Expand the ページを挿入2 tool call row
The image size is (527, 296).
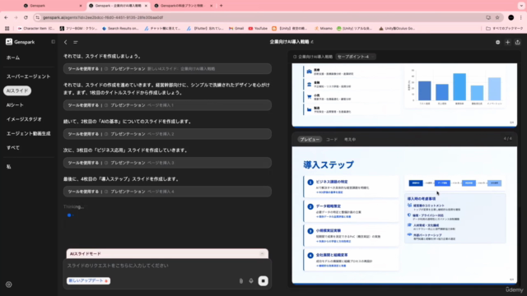[x=167, y=134]
